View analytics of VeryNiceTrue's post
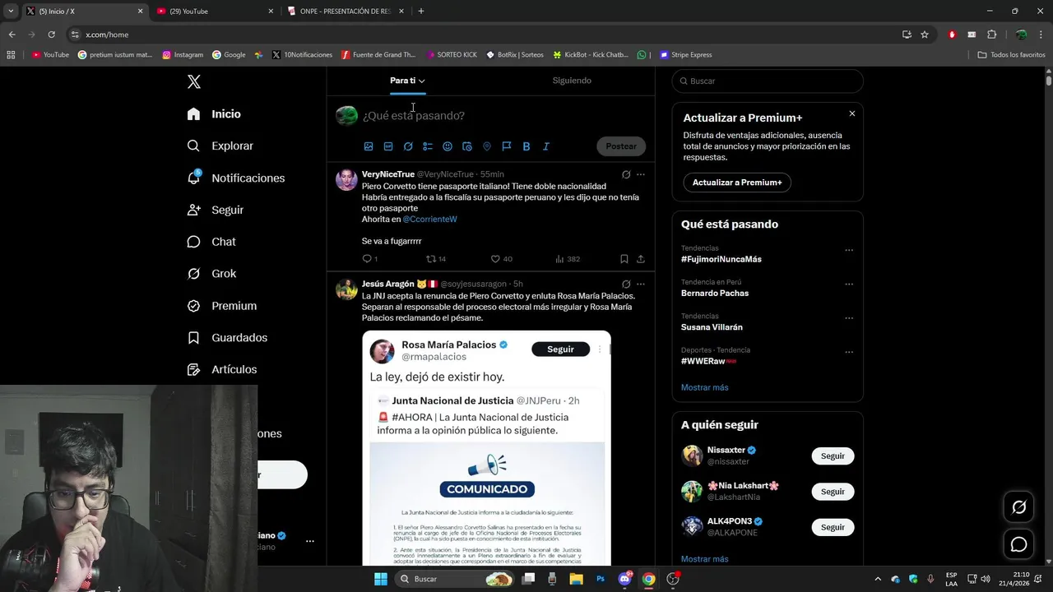1053x592 pixels. (x=568, y=259)
